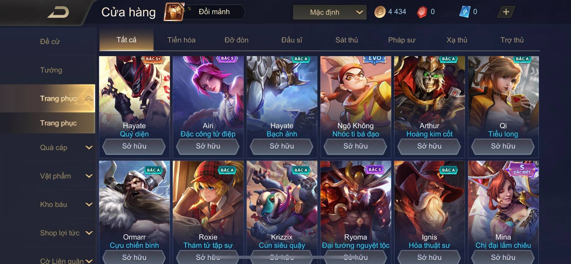Collapse the Trang phục sidebar section
The height and width of the screenshot is (264, 571).
[x=89, y=98]
